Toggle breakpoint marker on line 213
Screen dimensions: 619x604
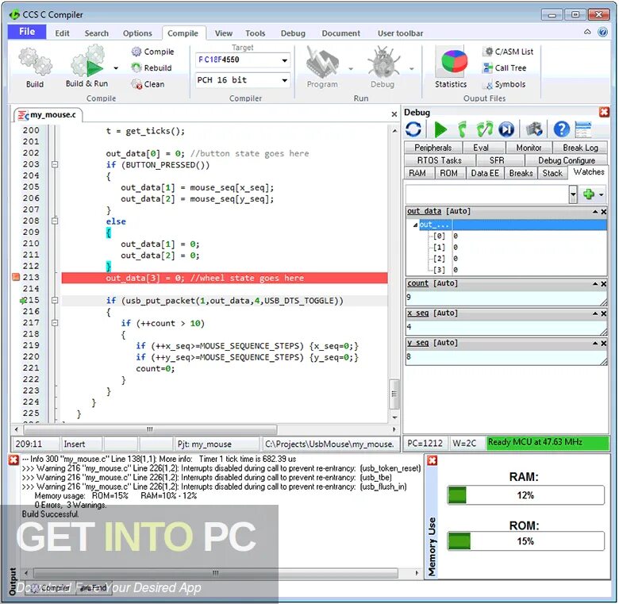tap(16, 277)
